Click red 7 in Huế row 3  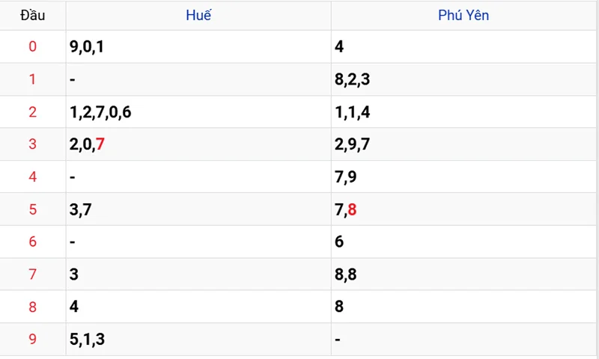[100, 144]
